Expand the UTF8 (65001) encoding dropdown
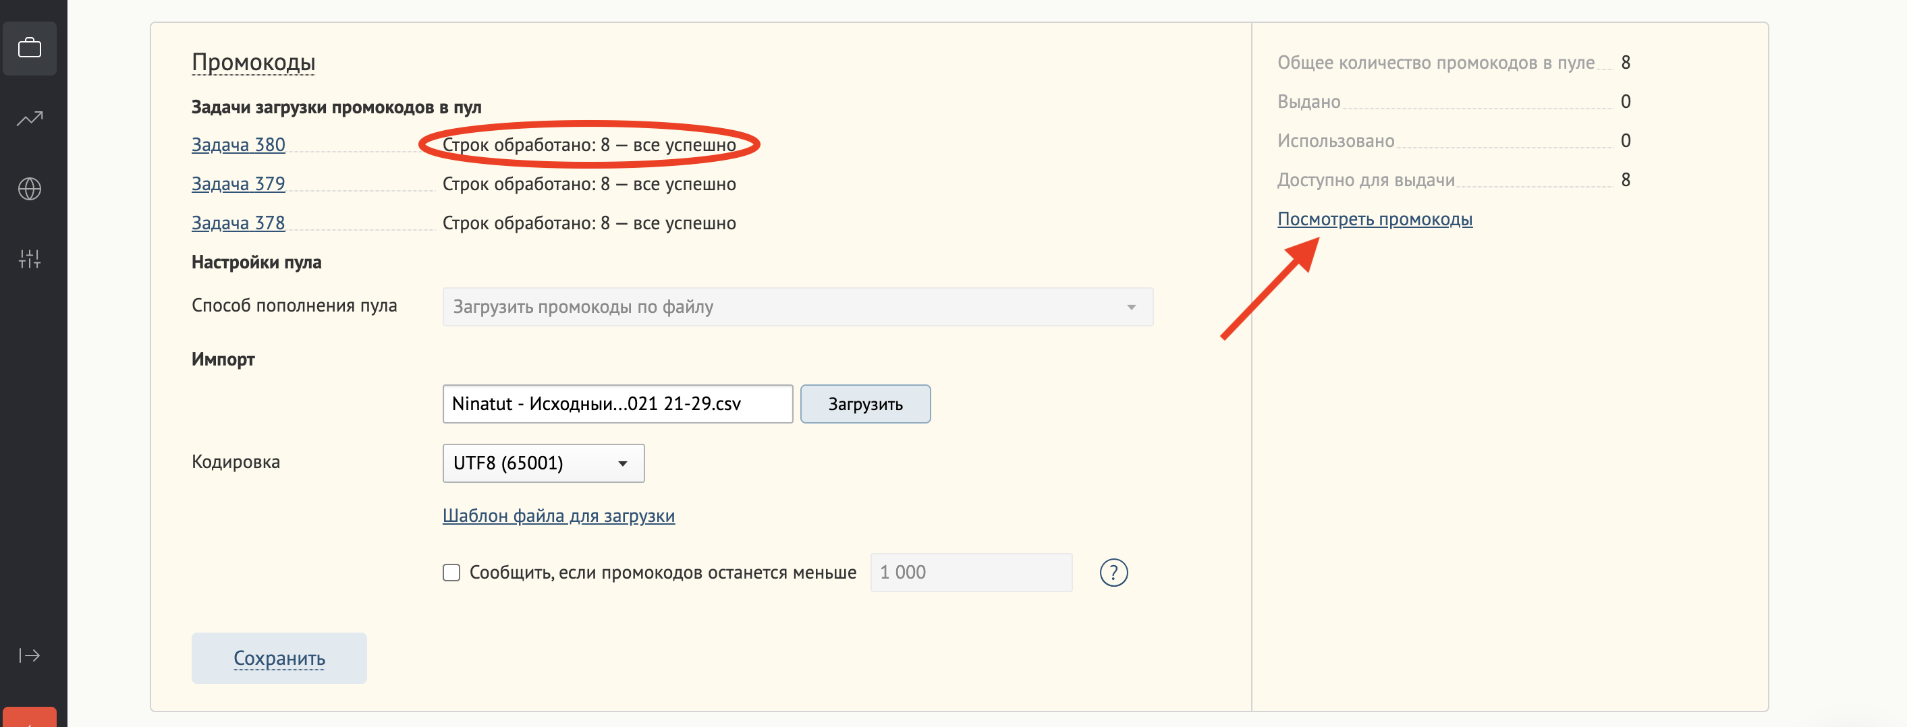The width and height of the screenshot is (1907, 727). [543, 463]
